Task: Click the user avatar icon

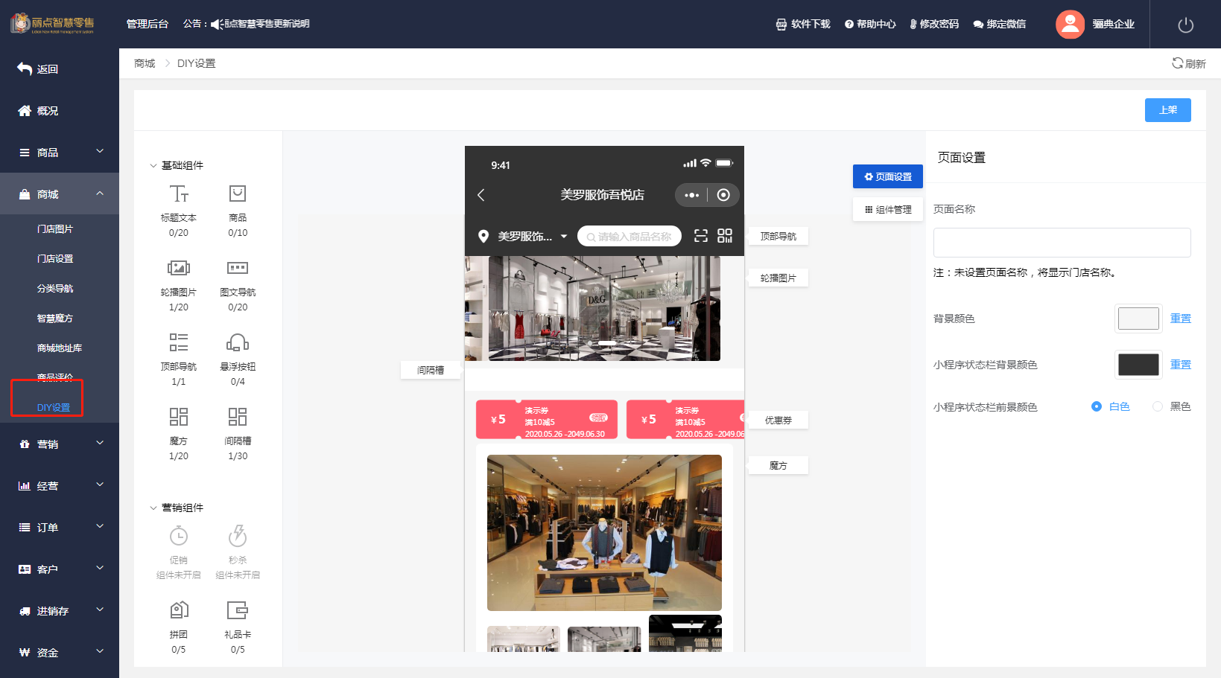Action: coord(1070,24)
